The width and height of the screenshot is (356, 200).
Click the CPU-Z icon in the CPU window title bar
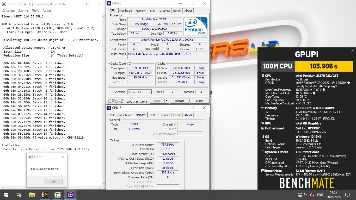(x=109, y=3)
